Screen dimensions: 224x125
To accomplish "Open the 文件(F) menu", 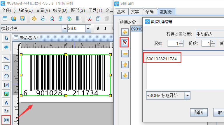I will 8,10.
